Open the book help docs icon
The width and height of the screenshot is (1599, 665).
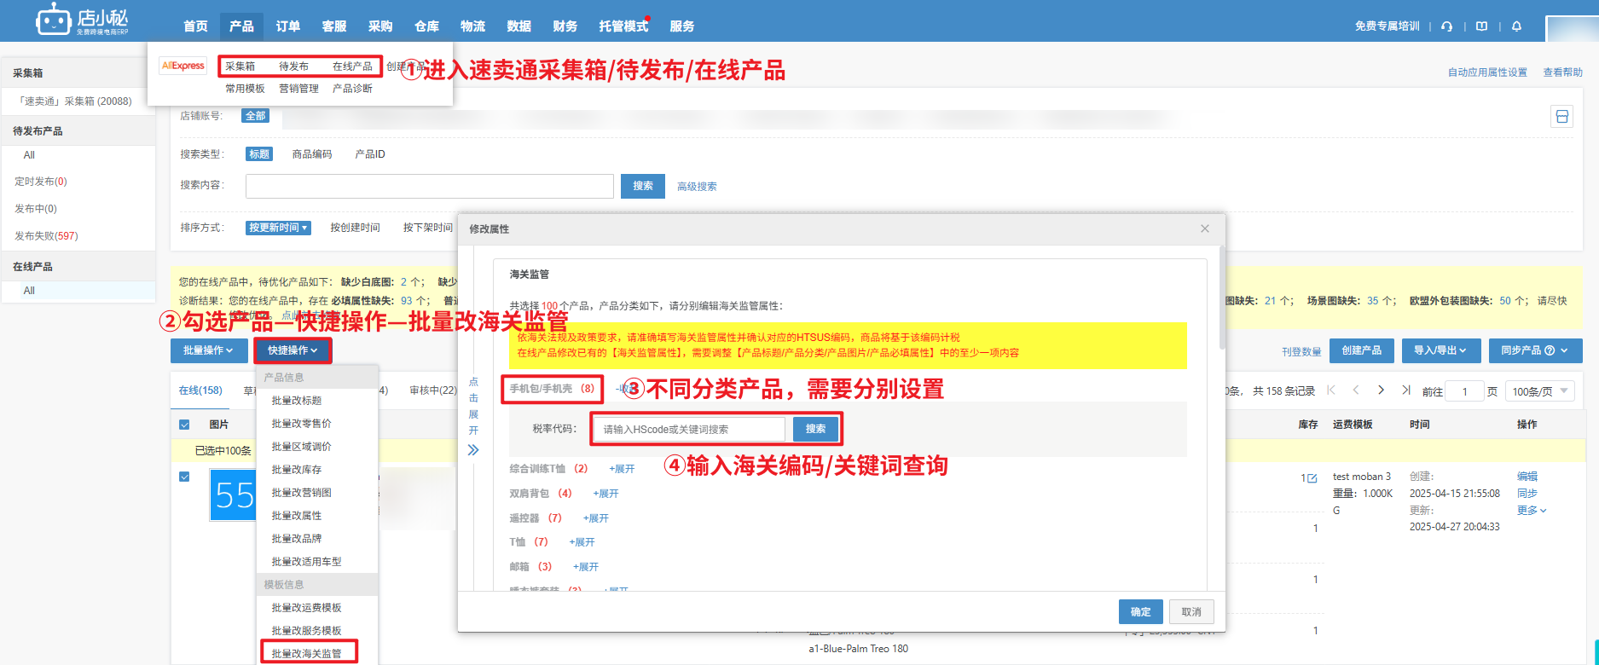1481,26
